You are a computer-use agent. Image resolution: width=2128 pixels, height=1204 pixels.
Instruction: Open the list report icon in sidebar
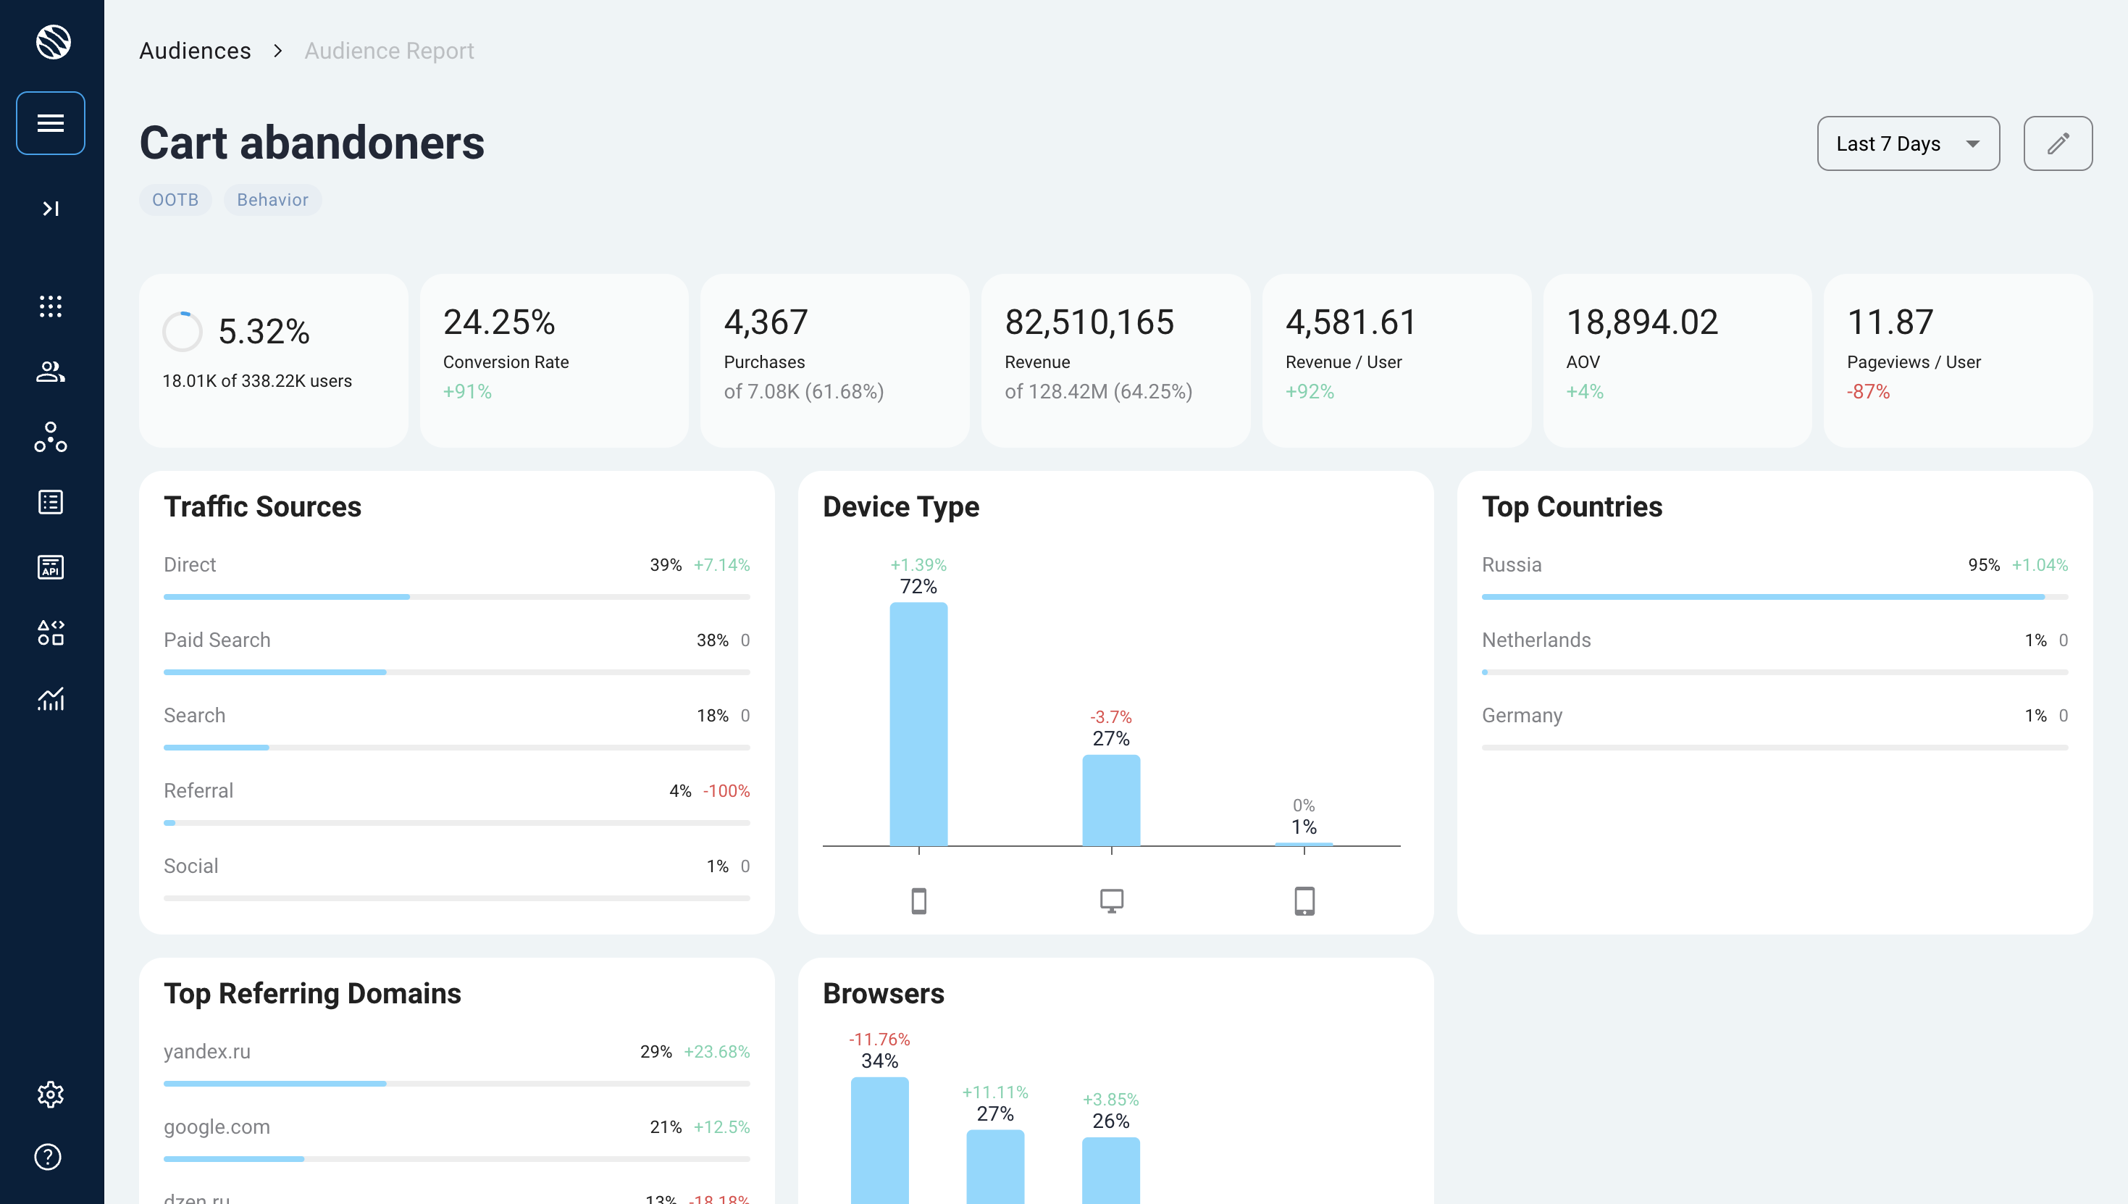[51, 502]
